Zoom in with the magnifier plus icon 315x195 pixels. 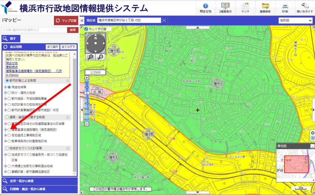click(91, 57)
